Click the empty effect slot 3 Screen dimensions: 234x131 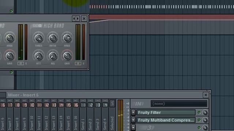point(166,128)
